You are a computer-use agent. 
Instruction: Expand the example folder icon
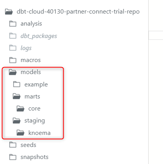pyautogui.click(x=17, y=84)
